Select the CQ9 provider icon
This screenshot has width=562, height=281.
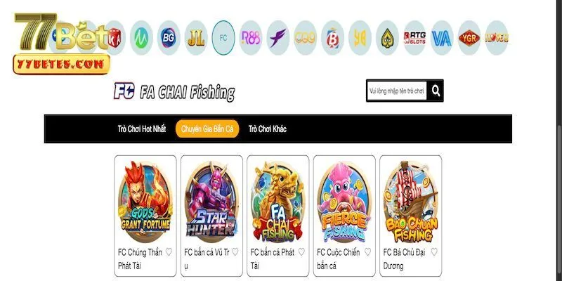pos(306,38)
